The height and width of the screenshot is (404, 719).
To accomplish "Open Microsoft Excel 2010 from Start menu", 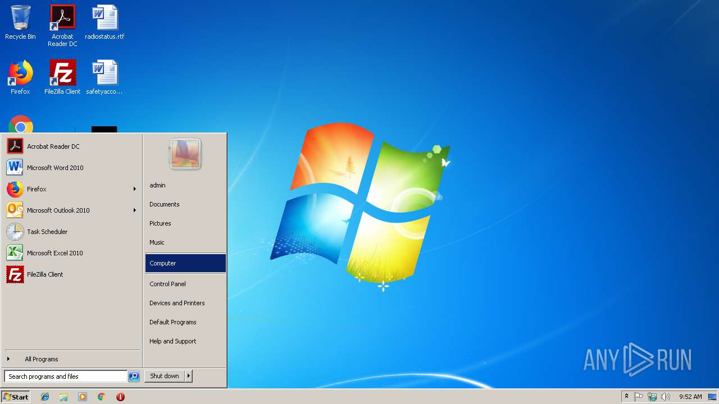I will pyautogui.click(x=71, y=253).
